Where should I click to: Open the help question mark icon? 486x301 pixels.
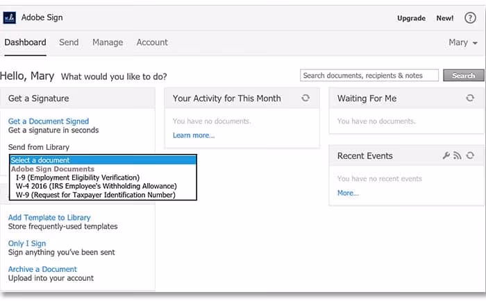point(469,17)
